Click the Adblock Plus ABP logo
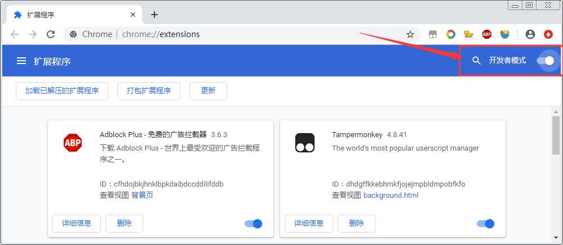563x245 pixels. tap(73, 143)
